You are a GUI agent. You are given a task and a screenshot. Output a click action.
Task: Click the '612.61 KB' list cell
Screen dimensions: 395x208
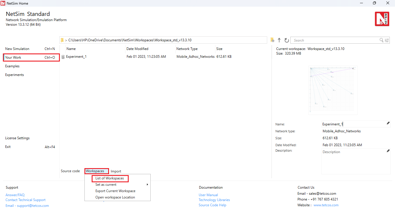click(224, 57)
